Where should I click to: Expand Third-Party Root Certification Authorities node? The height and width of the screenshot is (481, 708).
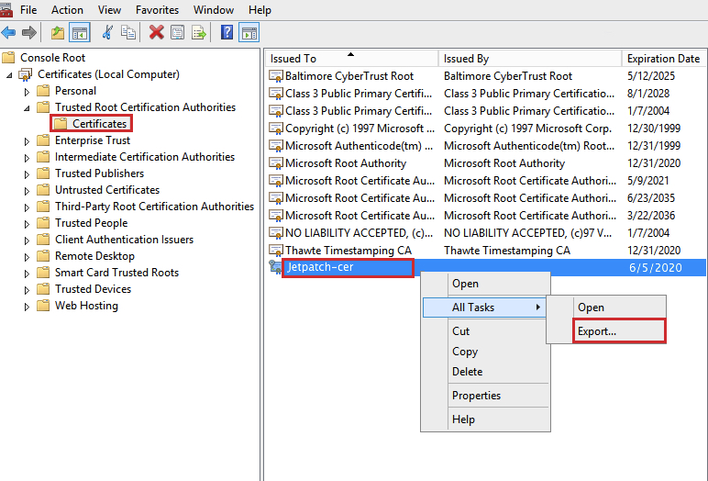pos(27,207)
